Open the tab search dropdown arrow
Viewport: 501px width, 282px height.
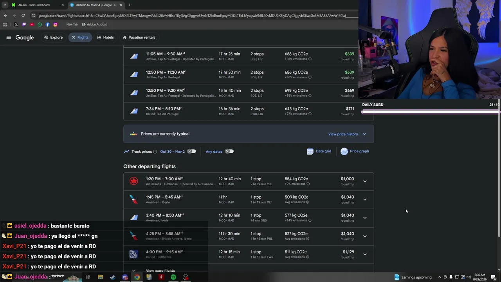[5, 5]
